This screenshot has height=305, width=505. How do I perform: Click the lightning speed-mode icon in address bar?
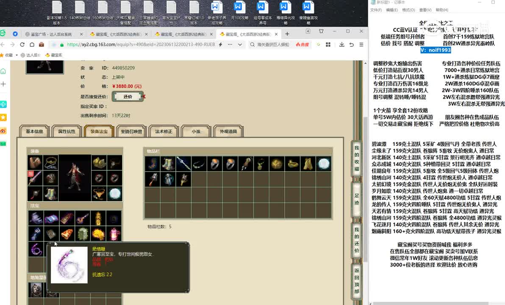pos(221,44)
